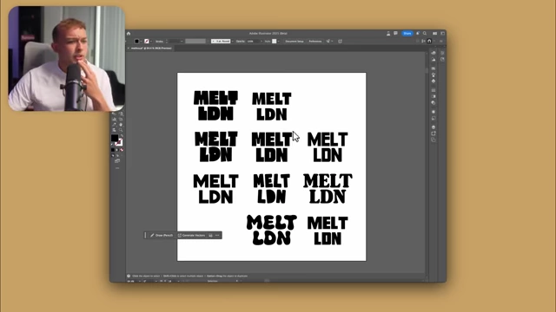Click the default fill and stroke icon
This screenshot has height=312, width=556.
[113, 145]
